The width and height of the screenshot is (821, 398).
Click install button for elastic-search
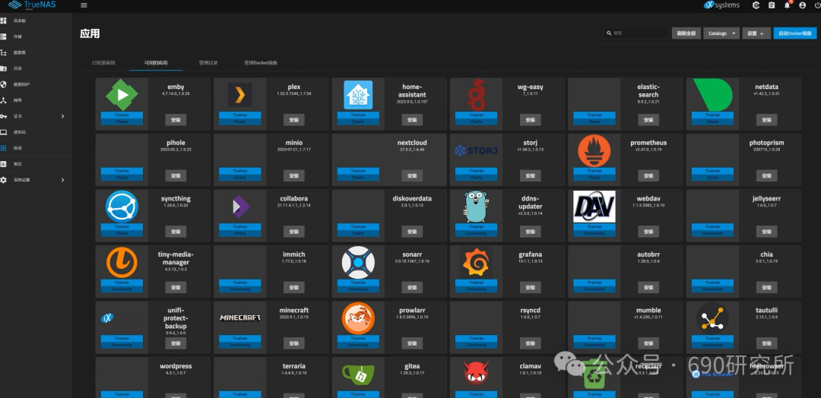(x=648, y=120)
